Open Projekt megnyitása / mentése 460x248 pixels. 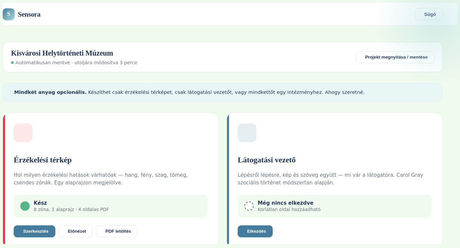click(395, 57)
